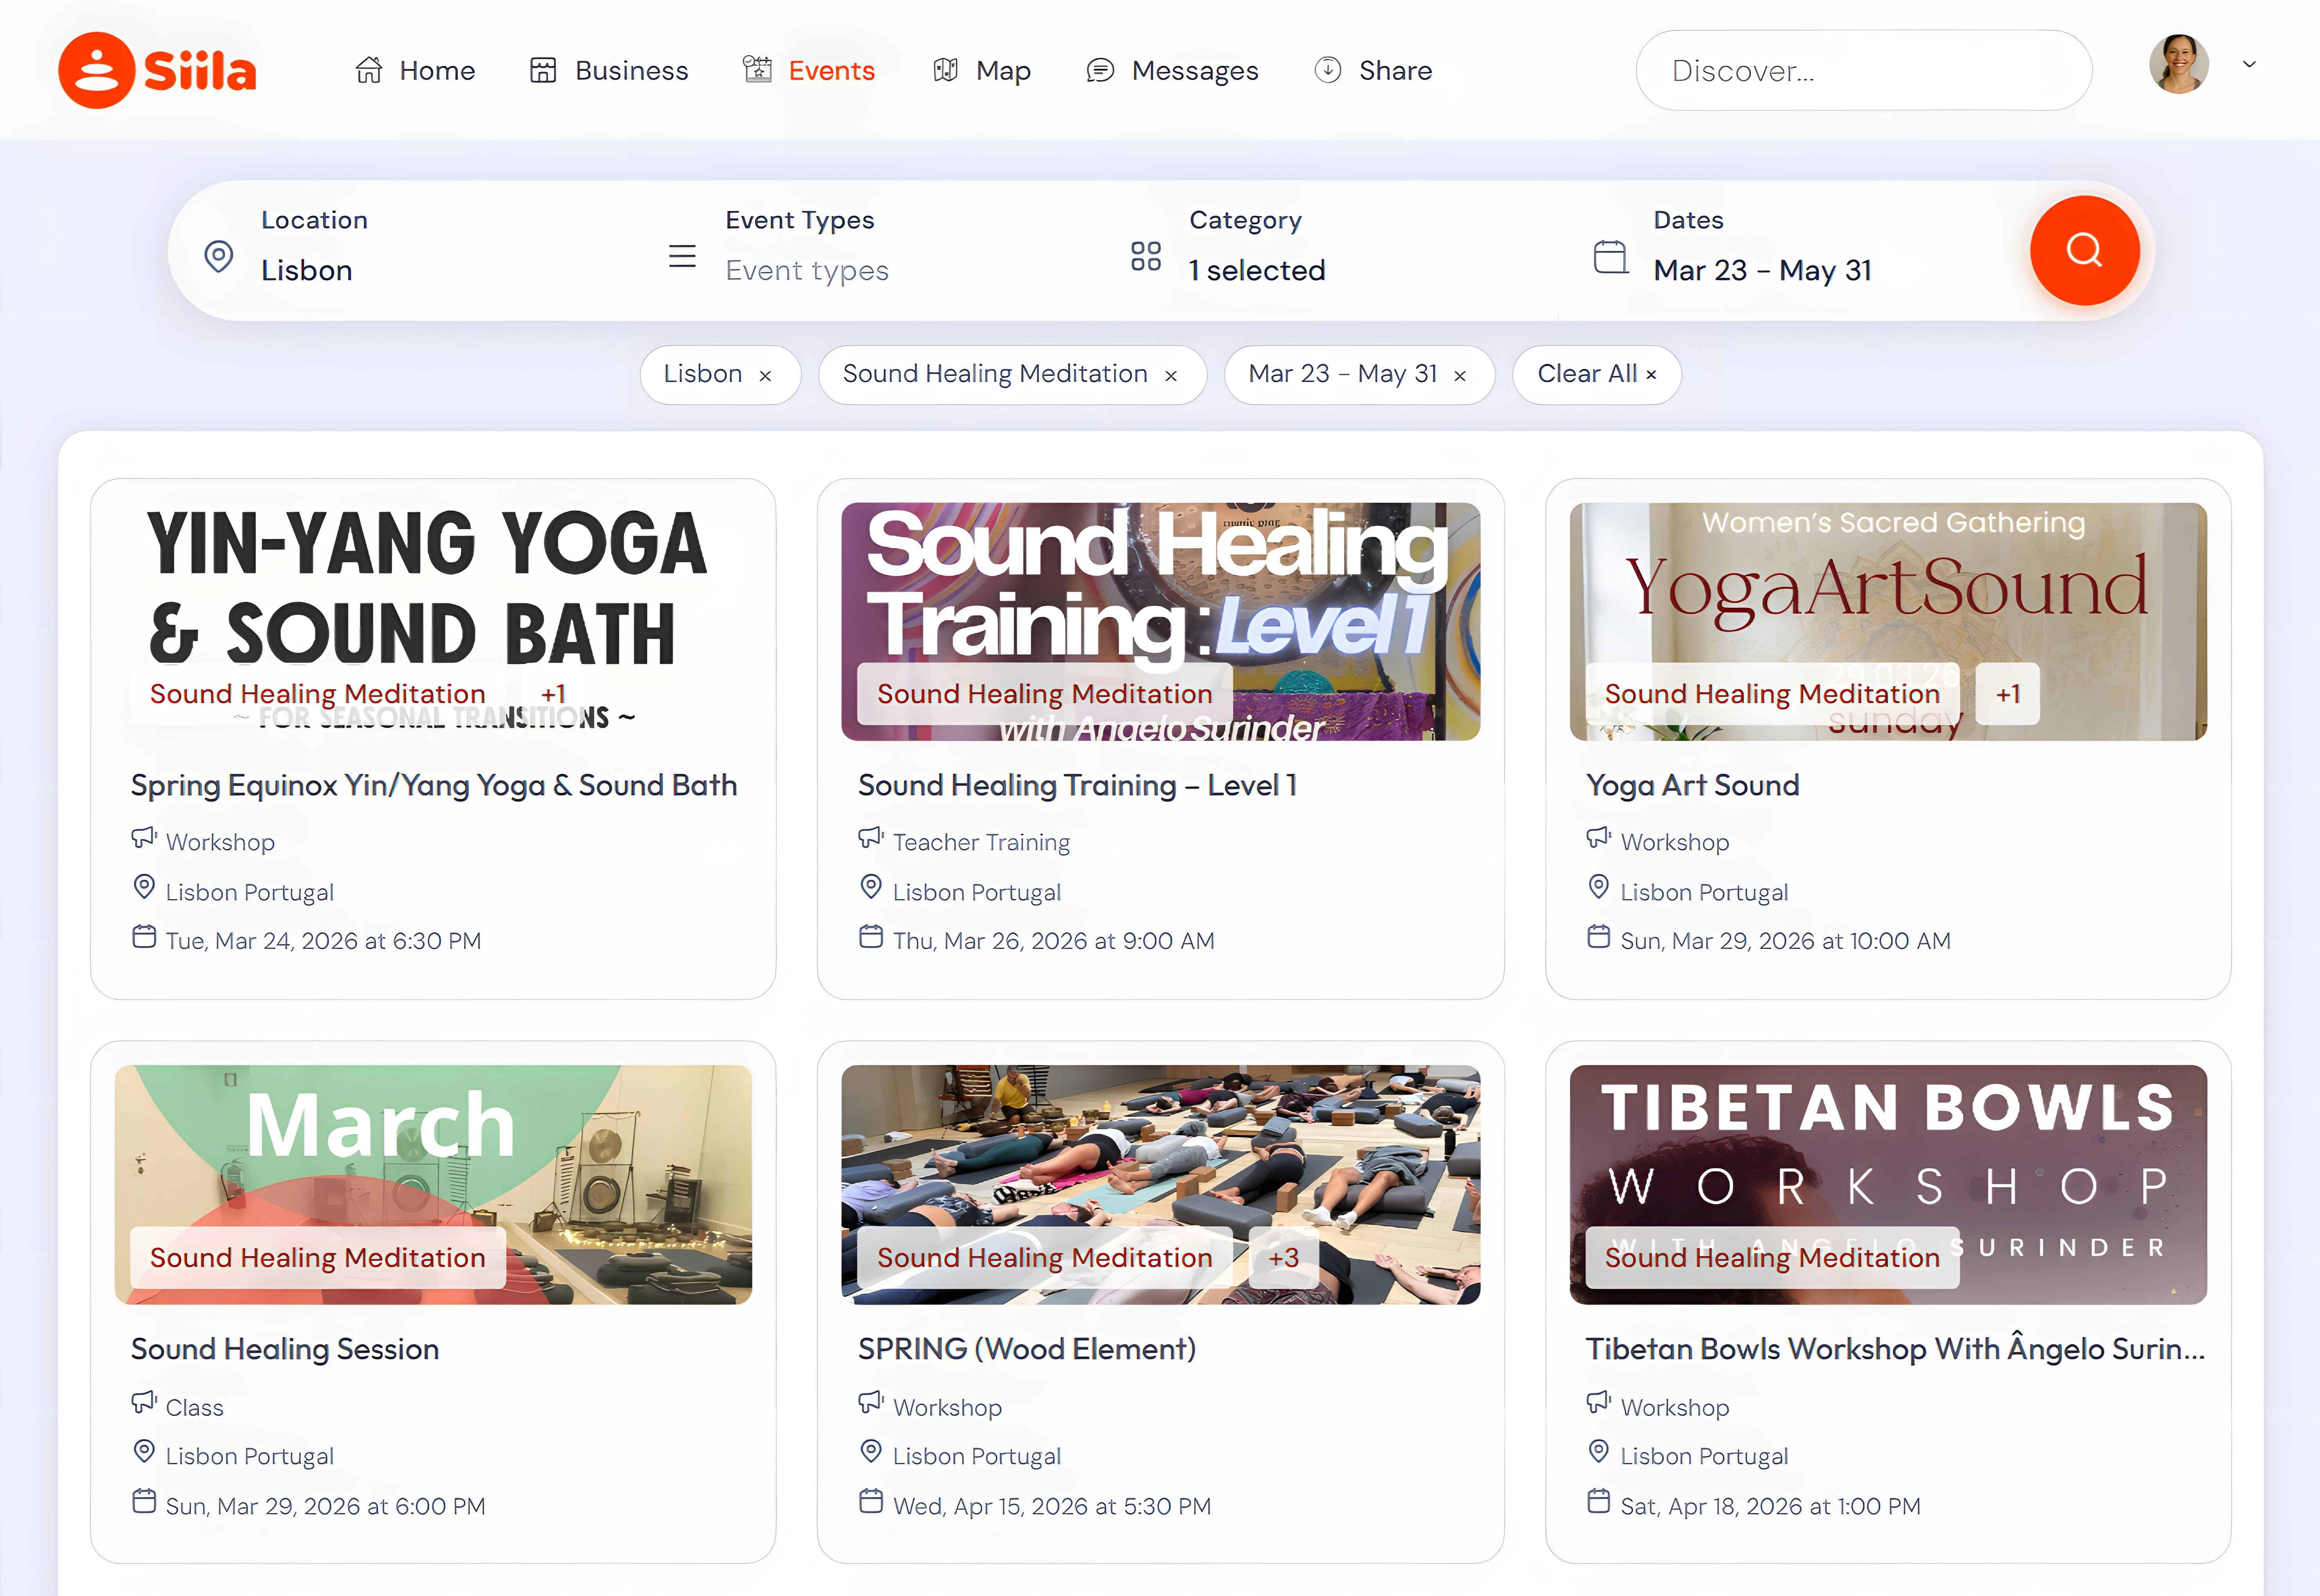
Task: Click the +3 tag on SPRING card
Action: (1284, 1258)
